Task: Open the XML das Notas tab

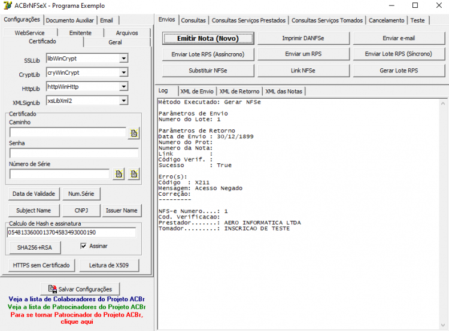Action: click(x=284, y=92)
